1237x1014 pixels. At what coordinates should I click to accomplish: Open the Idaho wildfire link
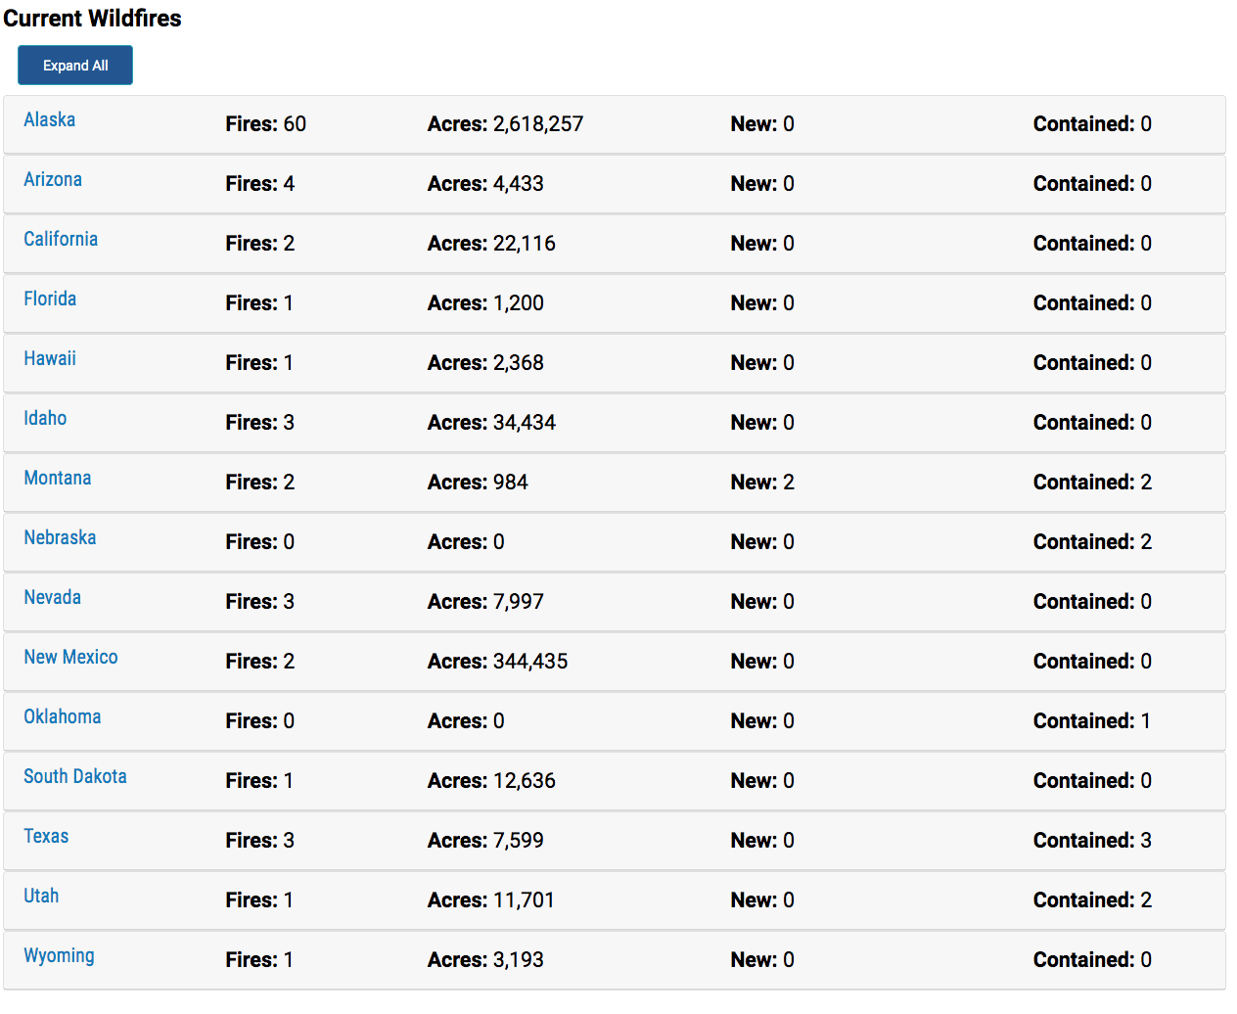pos(45,418)
